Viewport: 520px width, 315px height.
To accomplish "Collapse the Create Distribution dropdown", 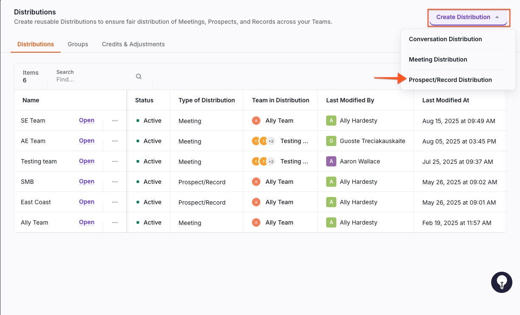I will click(468, 17).
